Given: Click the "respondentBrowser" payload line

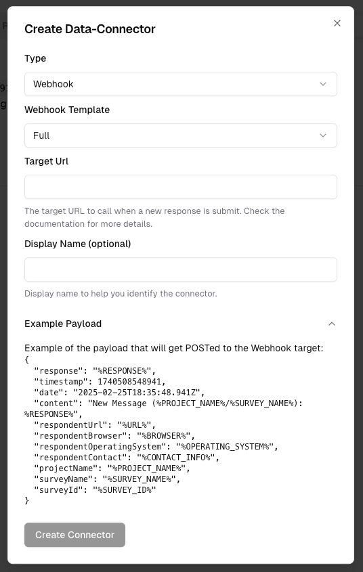Looking at the screenshot, I should pos(114,436).
